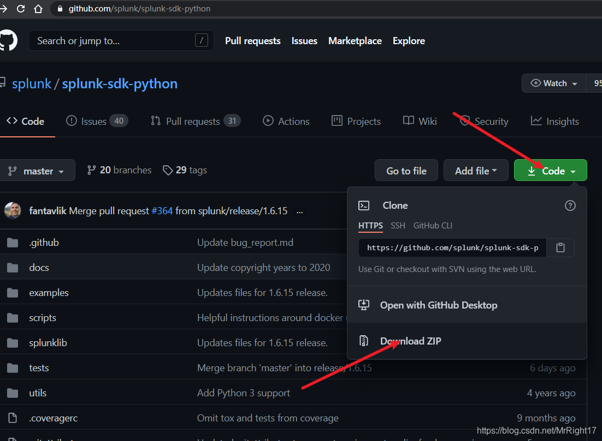Click the branches fork icon next to 20 branches
The height and width of the screenshot is (441, 602).
pos(91,170)
